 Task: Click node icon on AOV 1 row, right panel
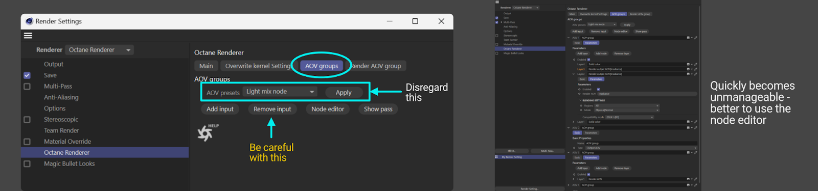688,38
